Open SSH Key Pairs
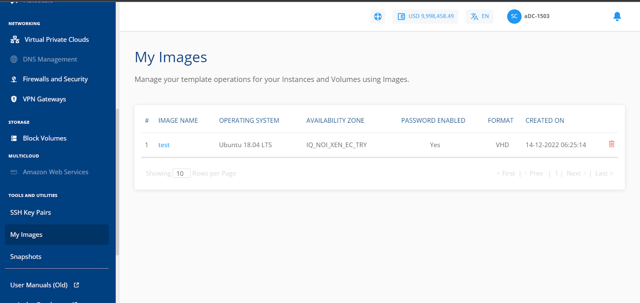Viewport: 640px width, 303px height. (30, 212)
